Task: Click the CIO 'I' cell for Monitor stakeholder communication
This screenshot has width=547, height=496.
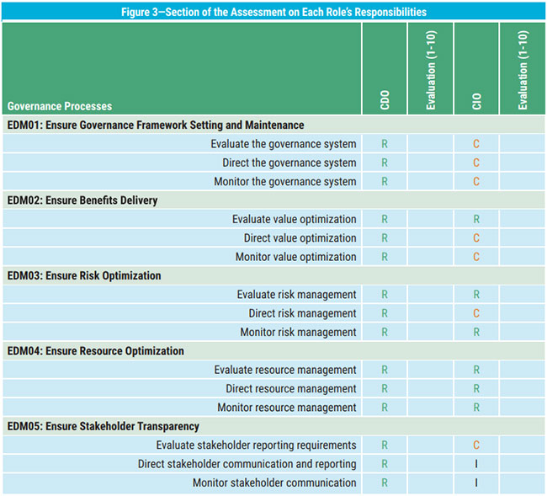Action: coord(476,483)
